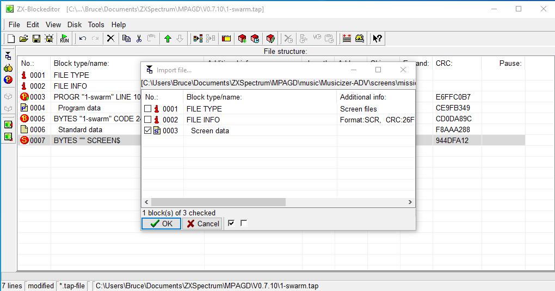This screenshot has height=291, width=555.
Task: Select main list row 0002 FILE INFO
Action: coord(70,86)
